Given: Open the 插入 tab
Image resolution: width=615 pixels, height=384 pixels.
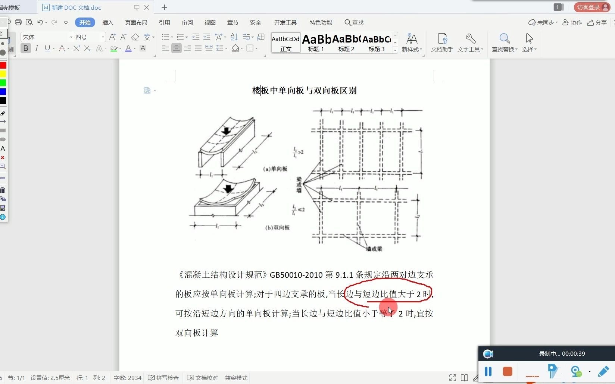Looking at the screenshot, I should click(107, 22).
